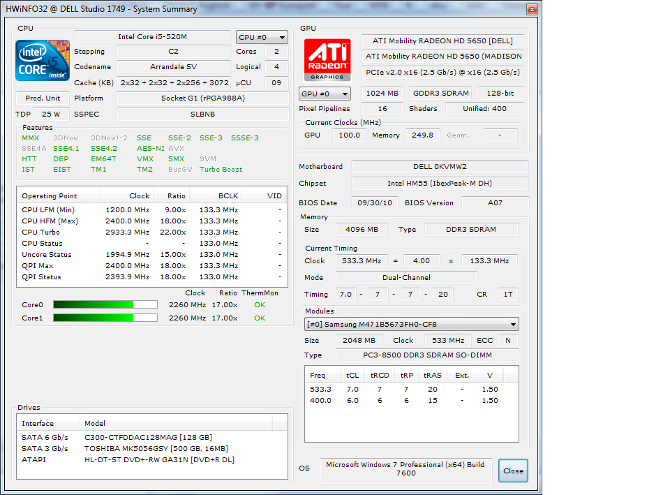Select the QPI Max row

point(151,265)
